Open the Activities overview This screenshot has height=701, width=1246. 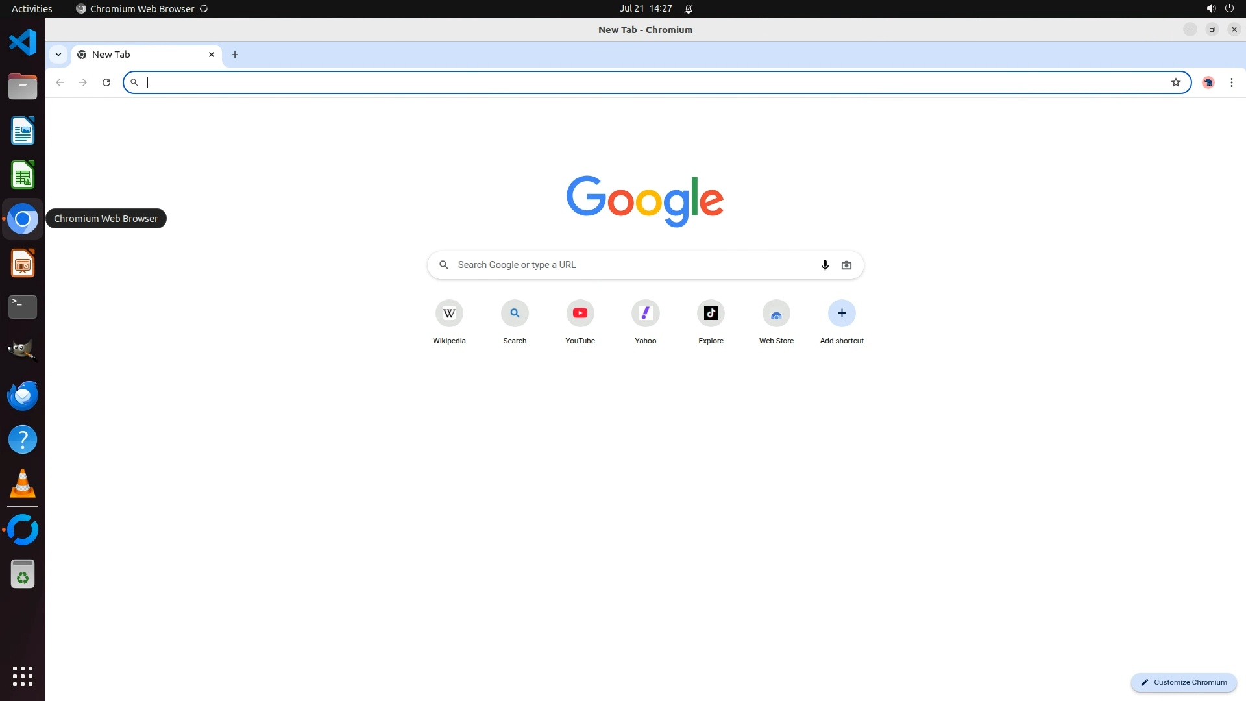pos(32,8)
